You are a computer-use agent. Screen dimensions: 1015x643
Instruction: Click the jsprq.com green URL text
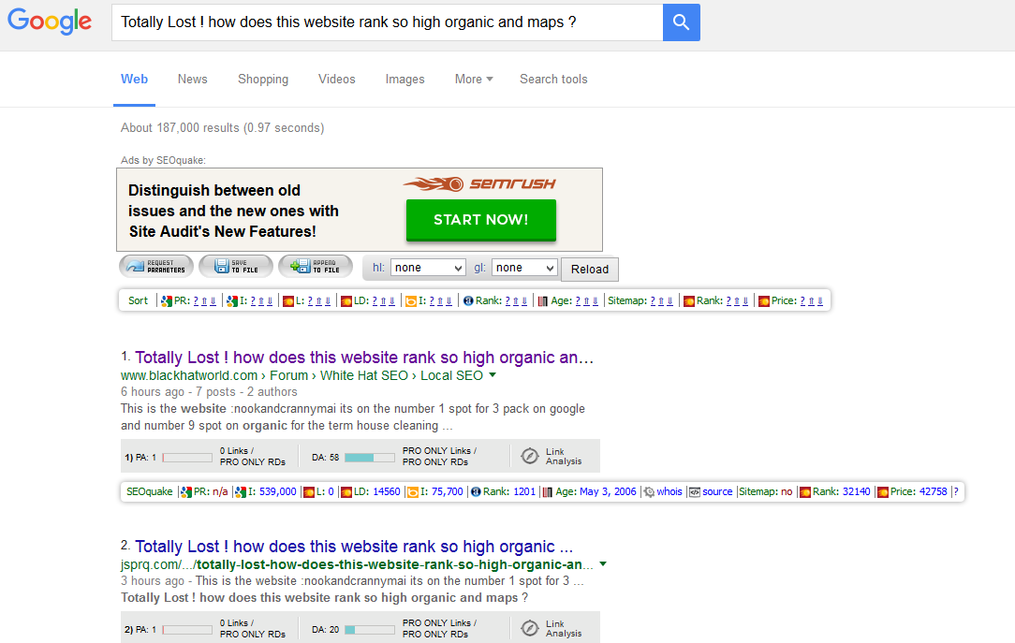tap(357, 564)
